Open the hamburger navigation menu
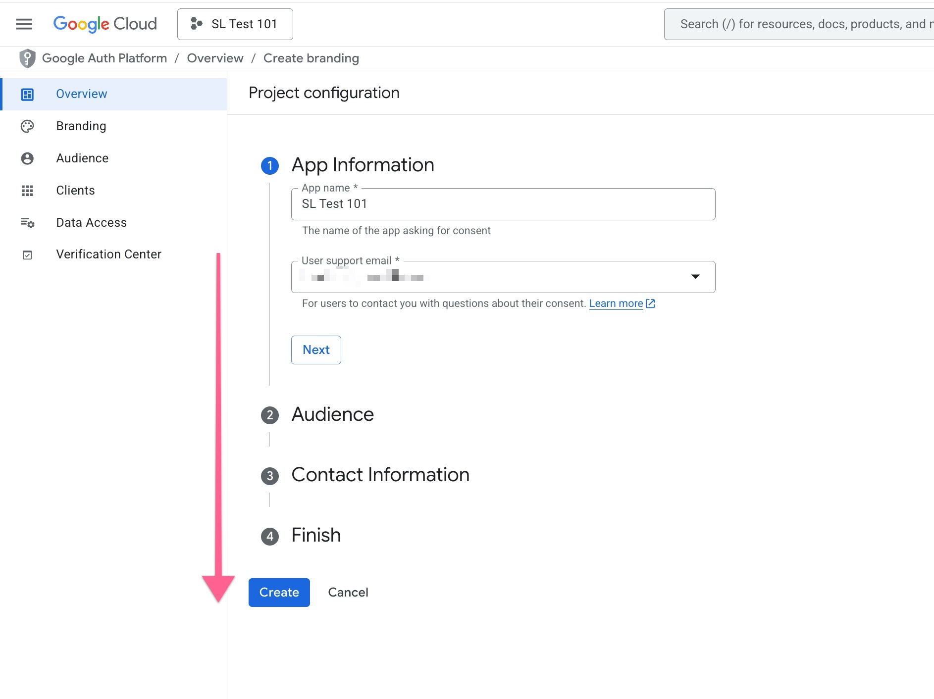The width and height of the screenshot is (934, 699). pos(24,24)
